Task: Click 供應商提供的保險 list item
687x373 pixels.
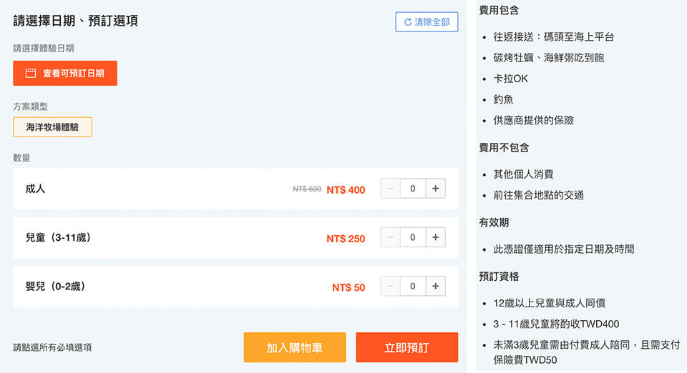Action: click(x=533, y=120)
